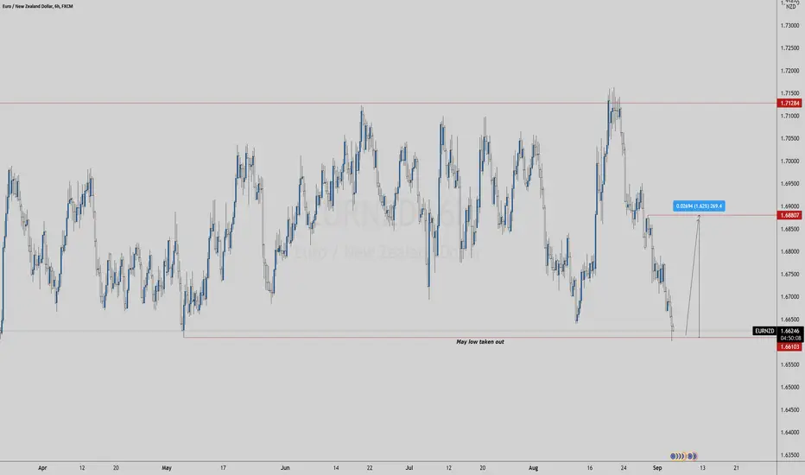805x475 pixels.
Task: Click the 1.70000 price axis value
Action: pyautogui.click(x=789, y=161)
